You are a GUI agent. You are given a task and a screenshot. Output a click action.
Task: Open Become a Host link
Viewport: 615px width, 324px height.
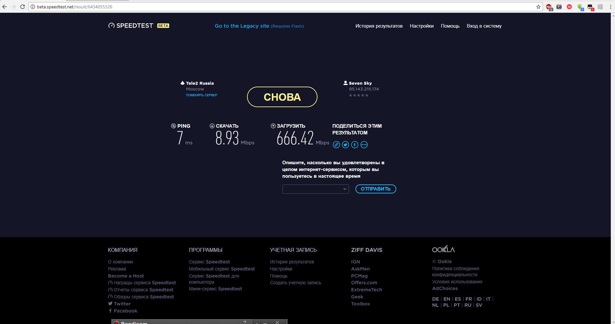tap(126, 276)
